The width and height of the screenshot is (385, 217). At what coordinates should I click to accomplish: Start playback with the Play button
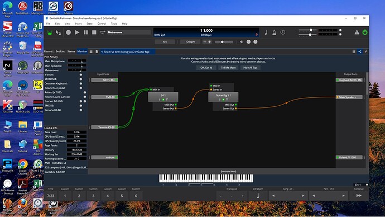pyautogui.click(x=77, y=32)
